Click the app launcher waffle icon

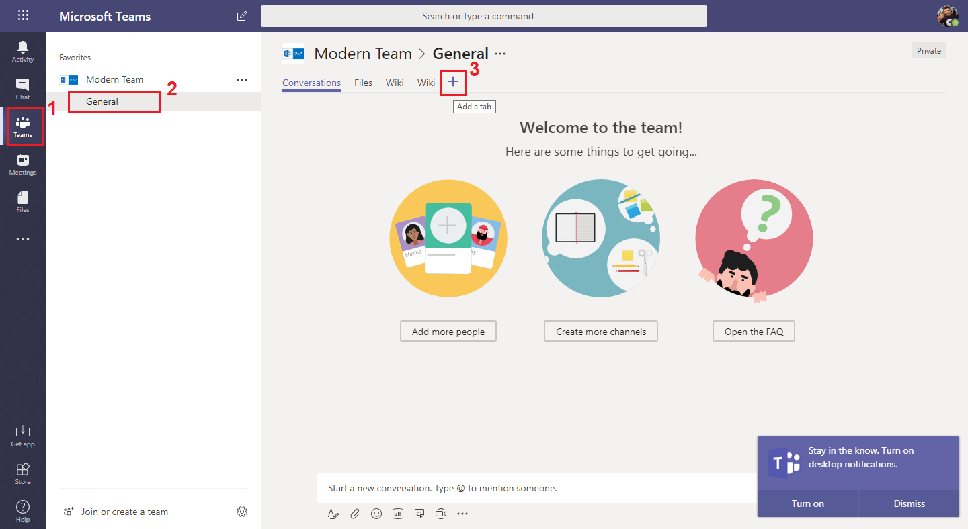click(x=23, y=15)
